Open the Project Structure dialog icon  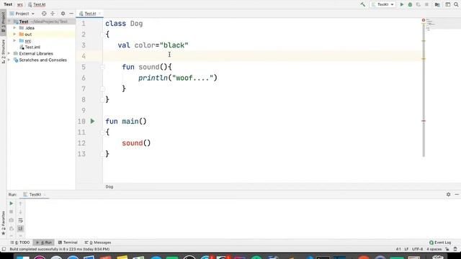pyautogui.click(x=437, y=4)
